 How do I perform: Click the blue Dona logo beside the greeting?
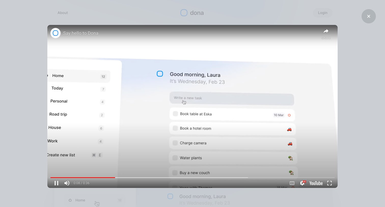click(160, 74)
